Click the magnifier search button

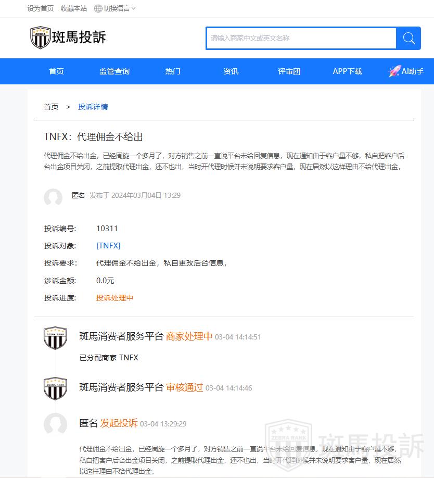pos(409,38)
